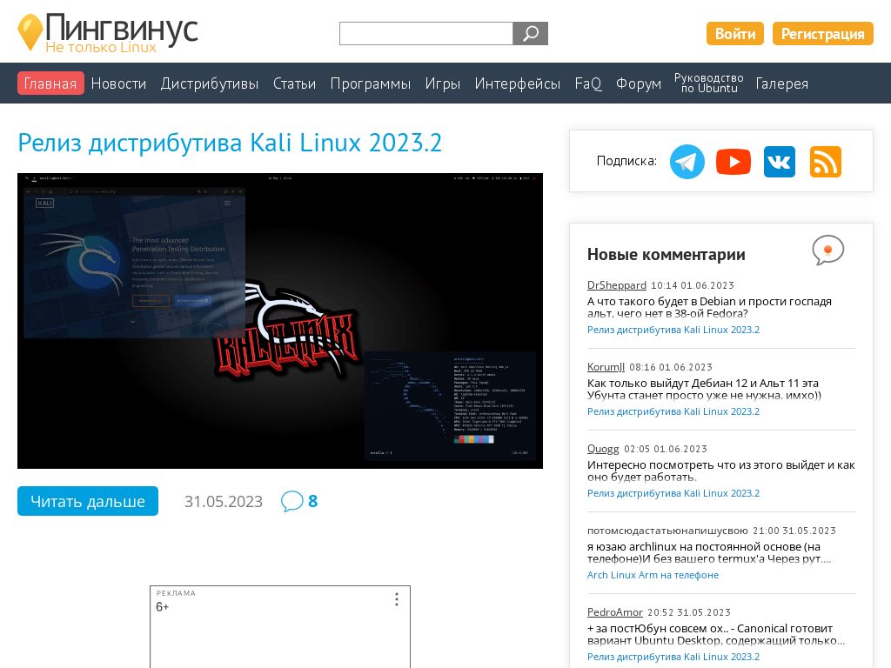The height and width of the screenshot is (668, 891).
Task: Click the Kali Linux article screenshot image
Action: pyautogui.click(x=280, y=321)
